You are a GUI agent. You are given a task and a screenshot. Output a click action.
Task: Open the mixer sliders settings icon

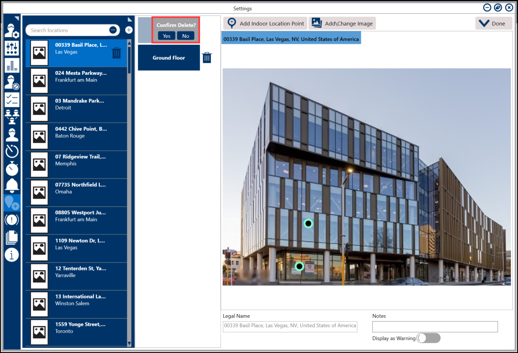12,48
